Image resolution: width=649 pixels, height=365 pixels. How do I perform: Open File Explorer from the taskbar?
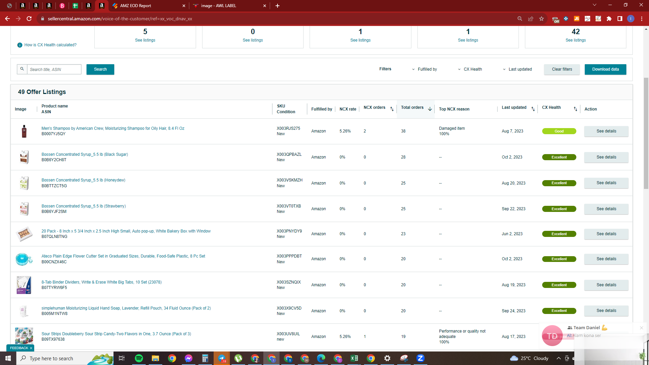(155, 358)
